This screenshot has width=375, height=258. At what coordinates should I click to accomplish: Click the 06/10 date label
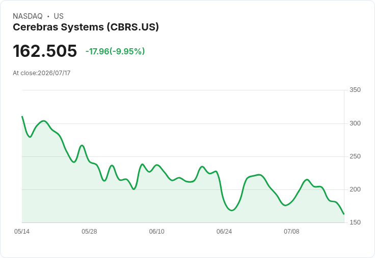coord(156,232)
